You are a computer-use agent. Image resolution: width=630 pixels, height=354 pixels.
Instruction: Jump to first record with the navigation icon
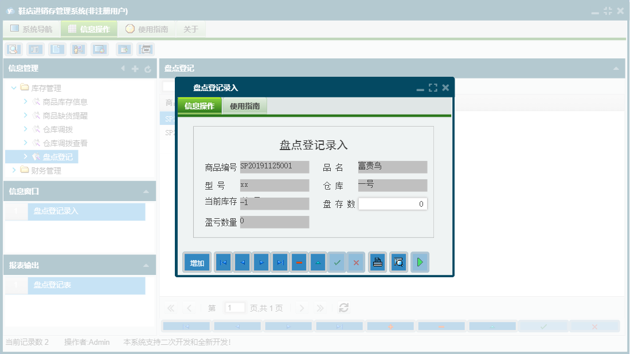223,262
